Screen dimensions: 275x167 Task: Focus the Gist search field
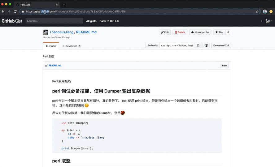coord(55,21)
